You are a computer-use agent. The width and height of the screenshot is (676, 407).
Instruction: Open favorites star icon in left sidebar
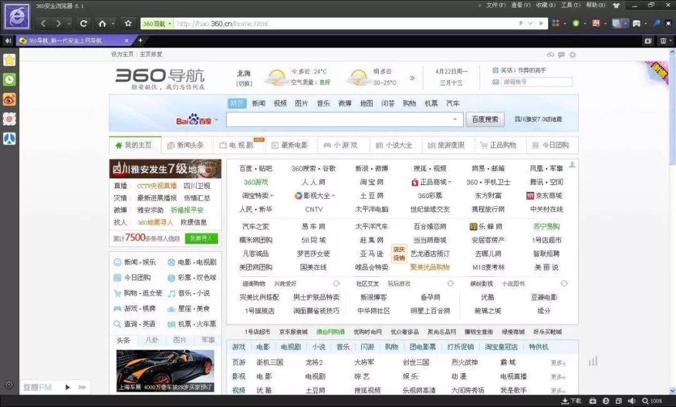coord(9,60)
